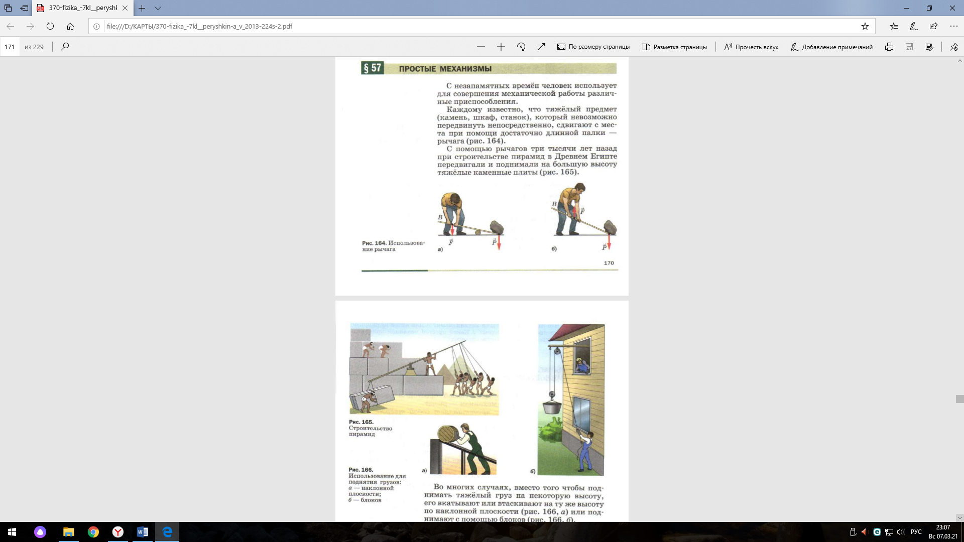The width and height of the screenshot is (964, 542).
Task: Open the favorites hub icon
Action: point(894,26)
